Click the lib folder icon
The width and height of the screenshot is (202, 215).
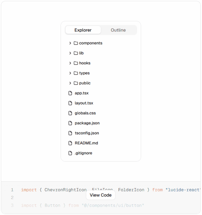pyautogui.click(x=76, y=53)
